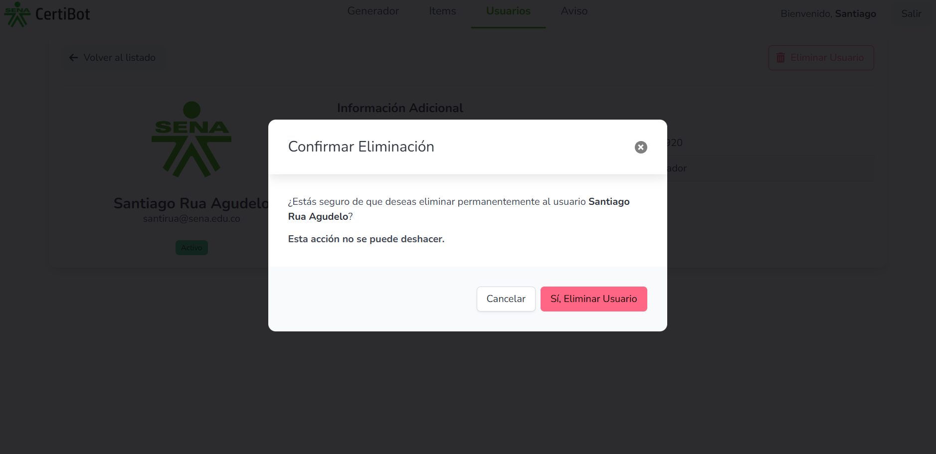The image size is (936, 454).
Task: Click the CertiBot brand name
Action: coord(63,14)
